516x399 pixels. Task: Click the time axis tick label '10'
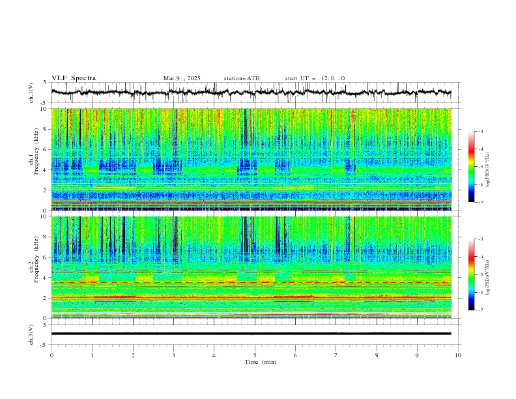[458, 355]
